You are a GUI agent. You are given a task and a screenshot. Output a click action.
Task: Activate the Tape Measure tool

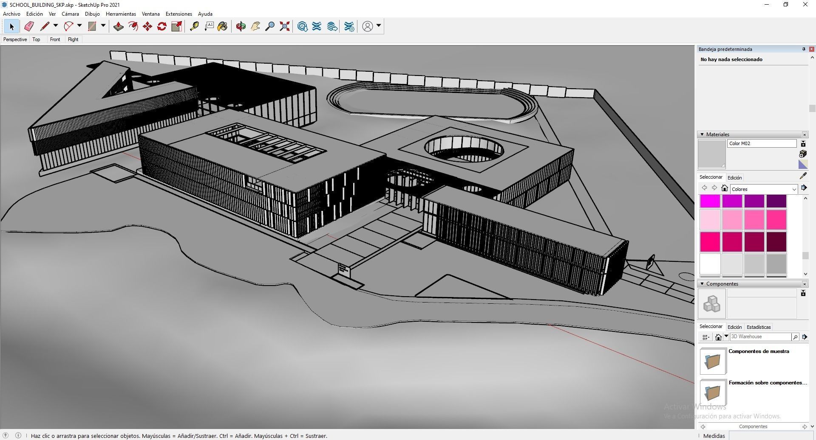(194, 26)
